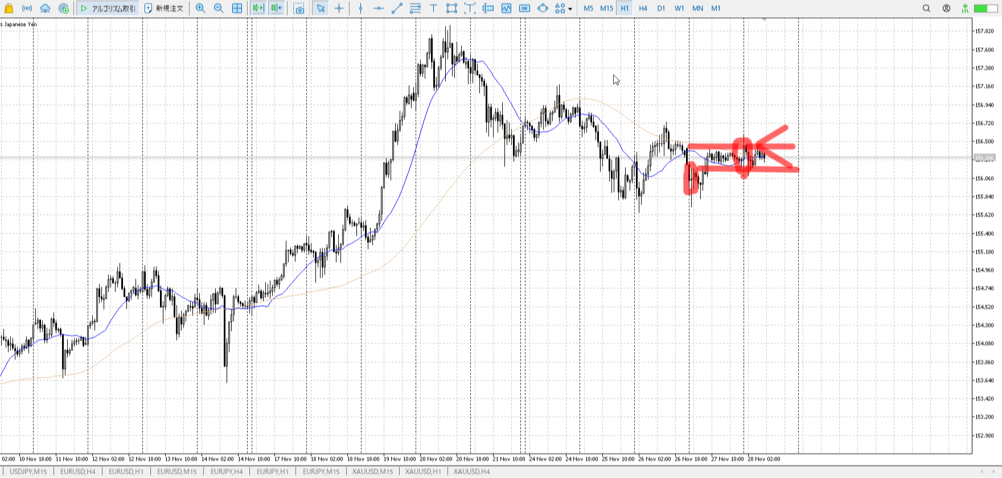The height and width of the screenshot is (478, 1002).
Task: Switch timeframe to H4
Action: tap(643, 8)
